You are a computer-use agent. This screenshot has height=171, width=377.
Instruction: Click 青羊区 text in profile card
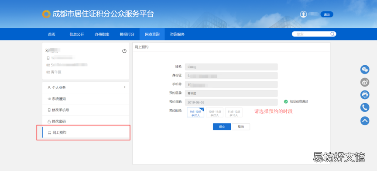click(x=56, y=72)
